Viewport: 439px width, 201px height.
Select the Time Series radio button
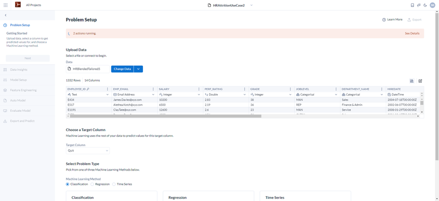click(x=114, y=184)
